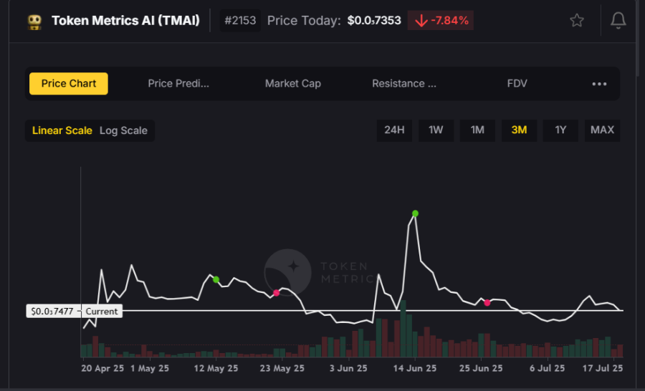Click the #2153 rank badge

(x=240, y=21)
